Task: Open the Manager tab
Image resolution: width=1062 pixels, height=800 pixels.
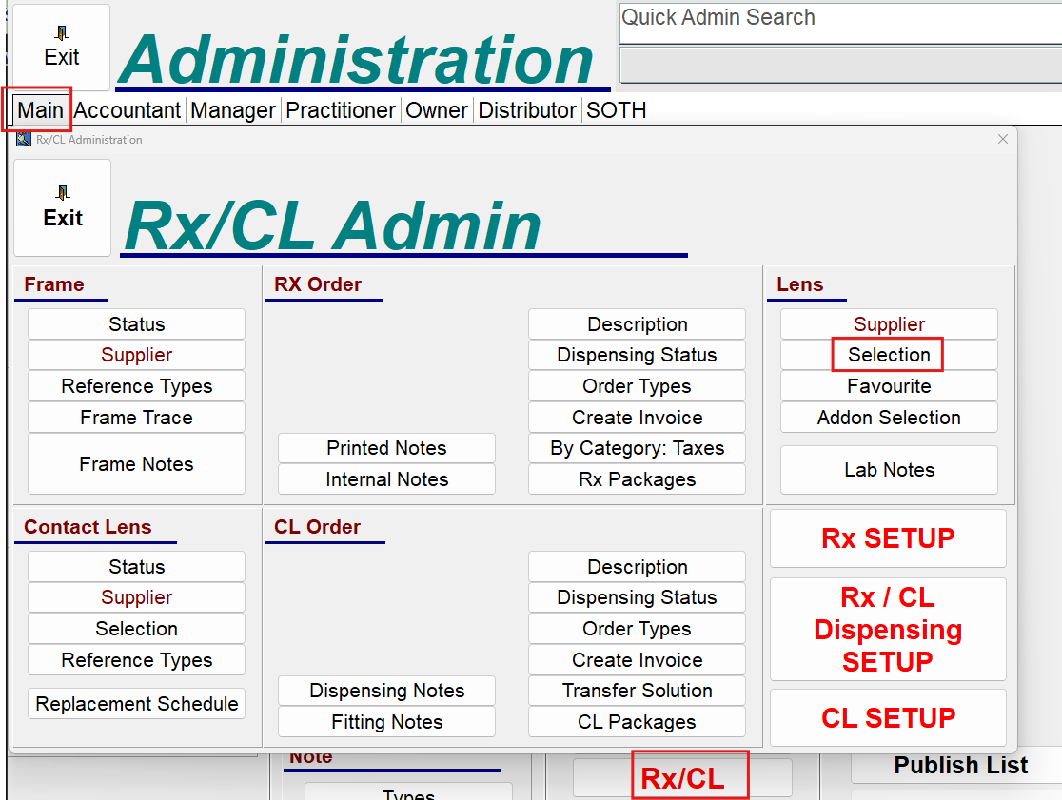Action: 233,110
